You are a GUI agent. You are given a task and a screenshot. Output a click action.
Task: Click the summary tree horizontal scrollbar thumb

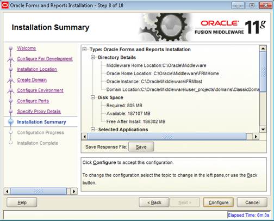click(x=167, y=137)
